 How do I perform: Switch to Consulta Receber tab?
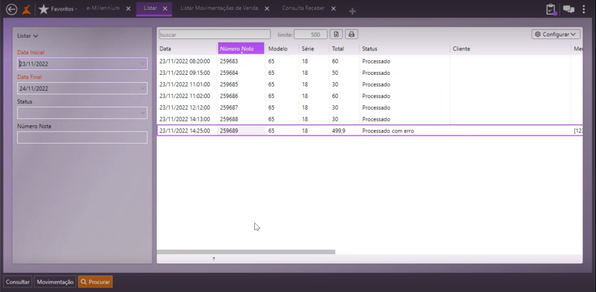tap(303, 9)
